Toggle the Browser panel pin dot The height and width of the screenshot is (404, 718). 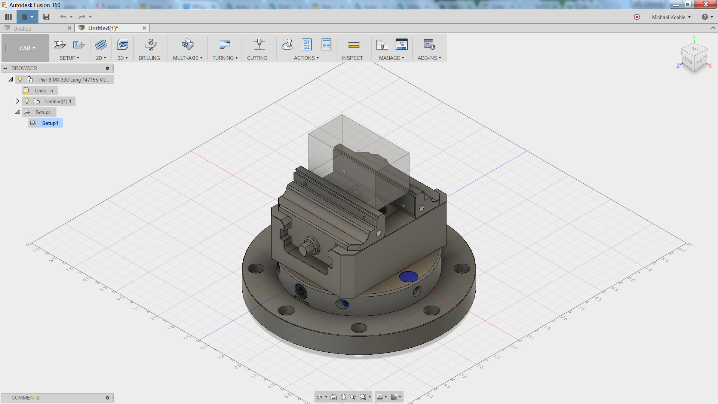click(x=107, y=68)
